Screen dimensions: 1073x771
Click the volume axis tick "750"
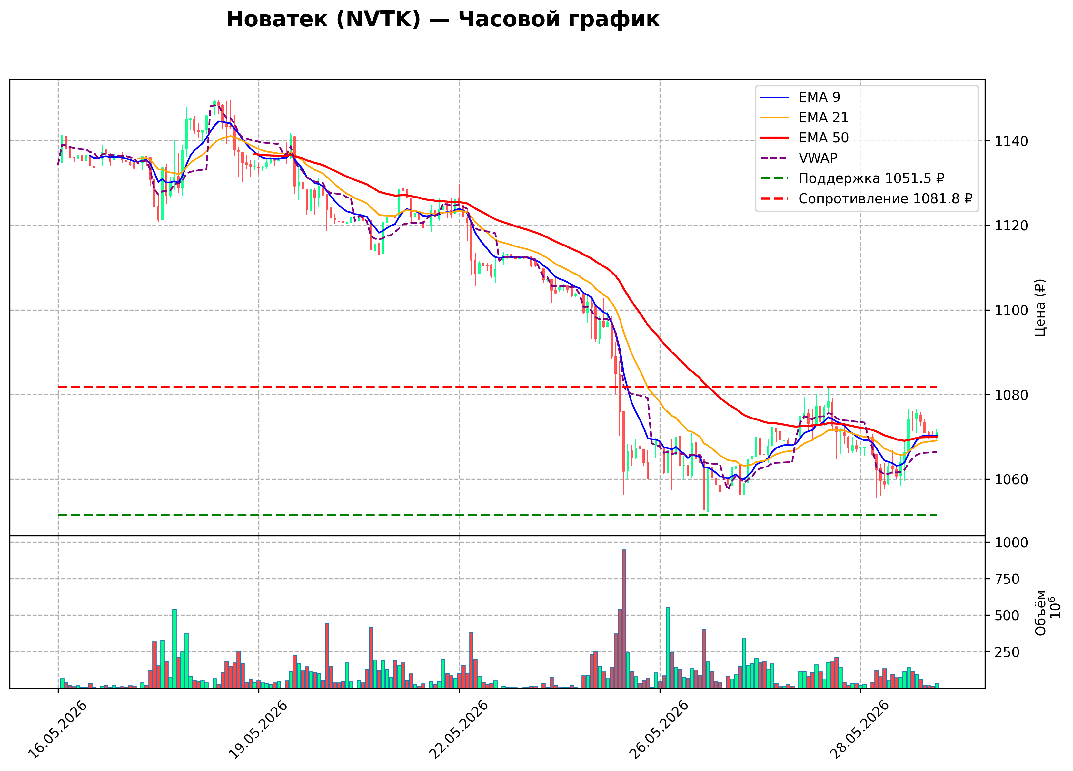[x=1007, y=580]
